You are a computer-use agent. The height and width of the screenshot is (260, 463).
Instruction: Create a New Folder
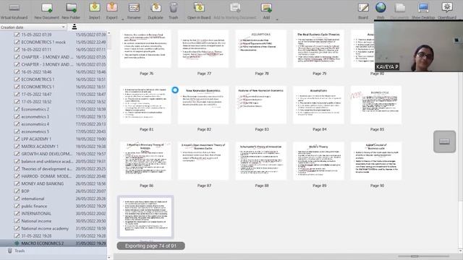[x=71, y=11]
